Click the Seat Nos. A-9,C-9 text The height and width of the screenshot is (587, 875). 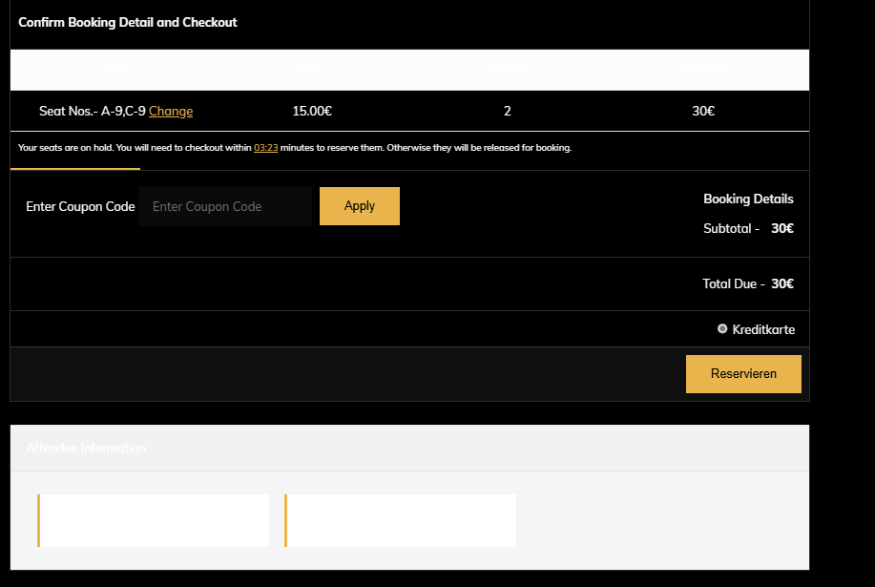coord(93,111)
